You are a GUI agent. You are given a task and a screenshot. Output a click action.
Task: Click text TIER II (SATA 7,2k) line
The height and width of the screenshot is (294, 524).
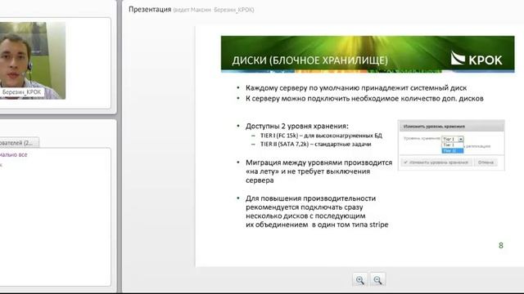315,144
